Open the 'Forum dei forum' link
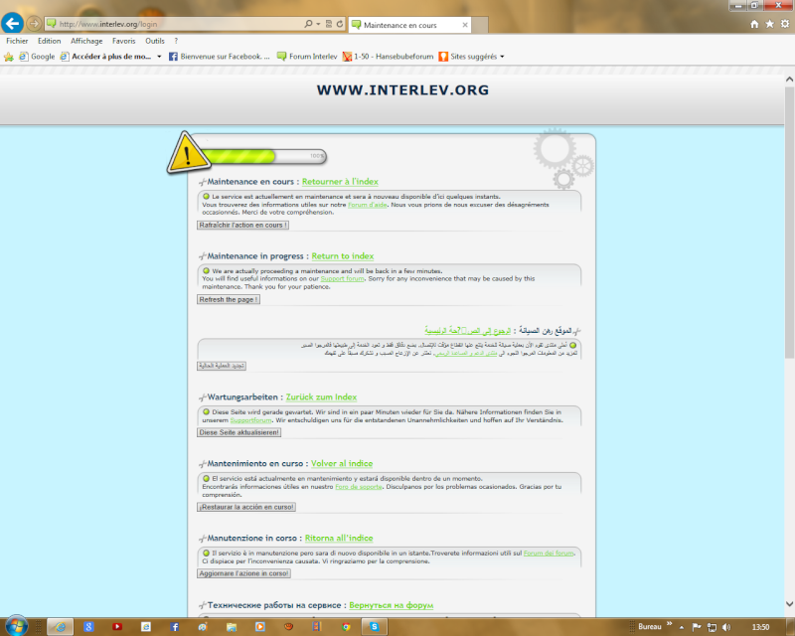 [x=549, y=553]
